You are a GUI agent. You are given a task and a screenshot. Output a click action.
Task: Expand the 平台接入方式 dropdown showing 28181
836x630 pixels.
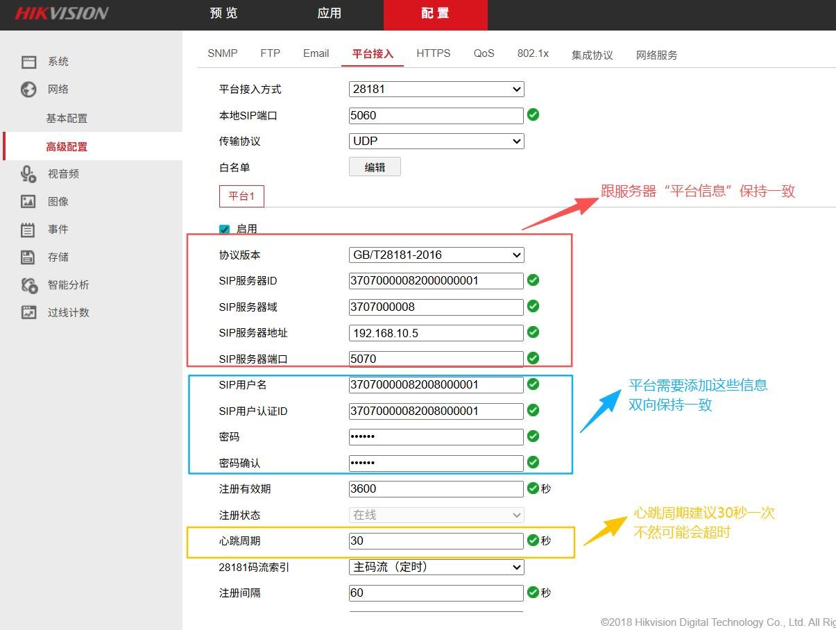coord(436,89)
